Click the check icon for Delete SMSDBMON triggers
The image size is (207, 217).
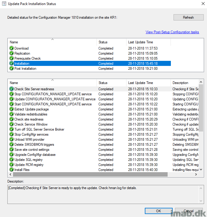coord(12,145)
